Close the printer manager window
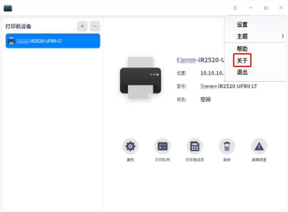Viewport: 288px width, 212px height. coord(281,8)
